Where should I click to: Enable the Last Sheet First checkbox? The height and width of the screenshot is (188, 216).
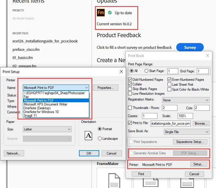pyautogui.click(x=170, y=84)
